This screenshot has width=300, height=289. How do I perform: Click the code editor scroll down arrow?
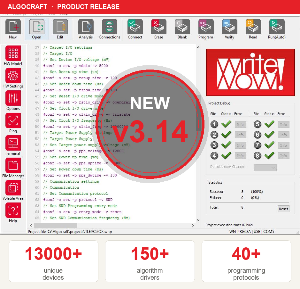[x=198, y=220]
